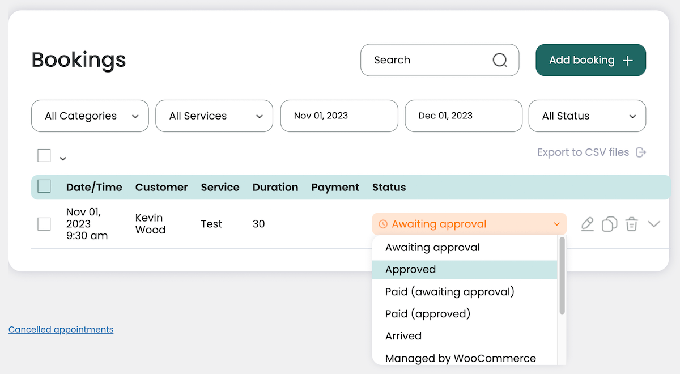Click the plus icon on Add booking
Screen dimensions: 680x374
pyautogui.click(x=627, y=61)
